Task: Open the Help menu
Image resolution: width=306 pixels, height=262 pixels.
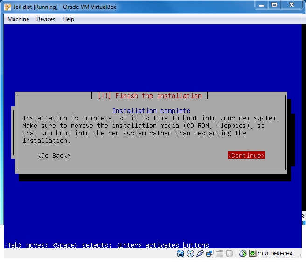Action: pos(68,19)
